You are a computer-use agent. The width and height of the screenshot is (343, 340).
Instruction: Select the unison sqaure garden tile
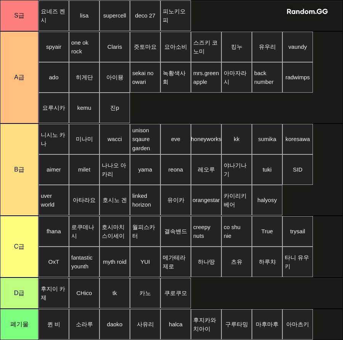(145, 139)
